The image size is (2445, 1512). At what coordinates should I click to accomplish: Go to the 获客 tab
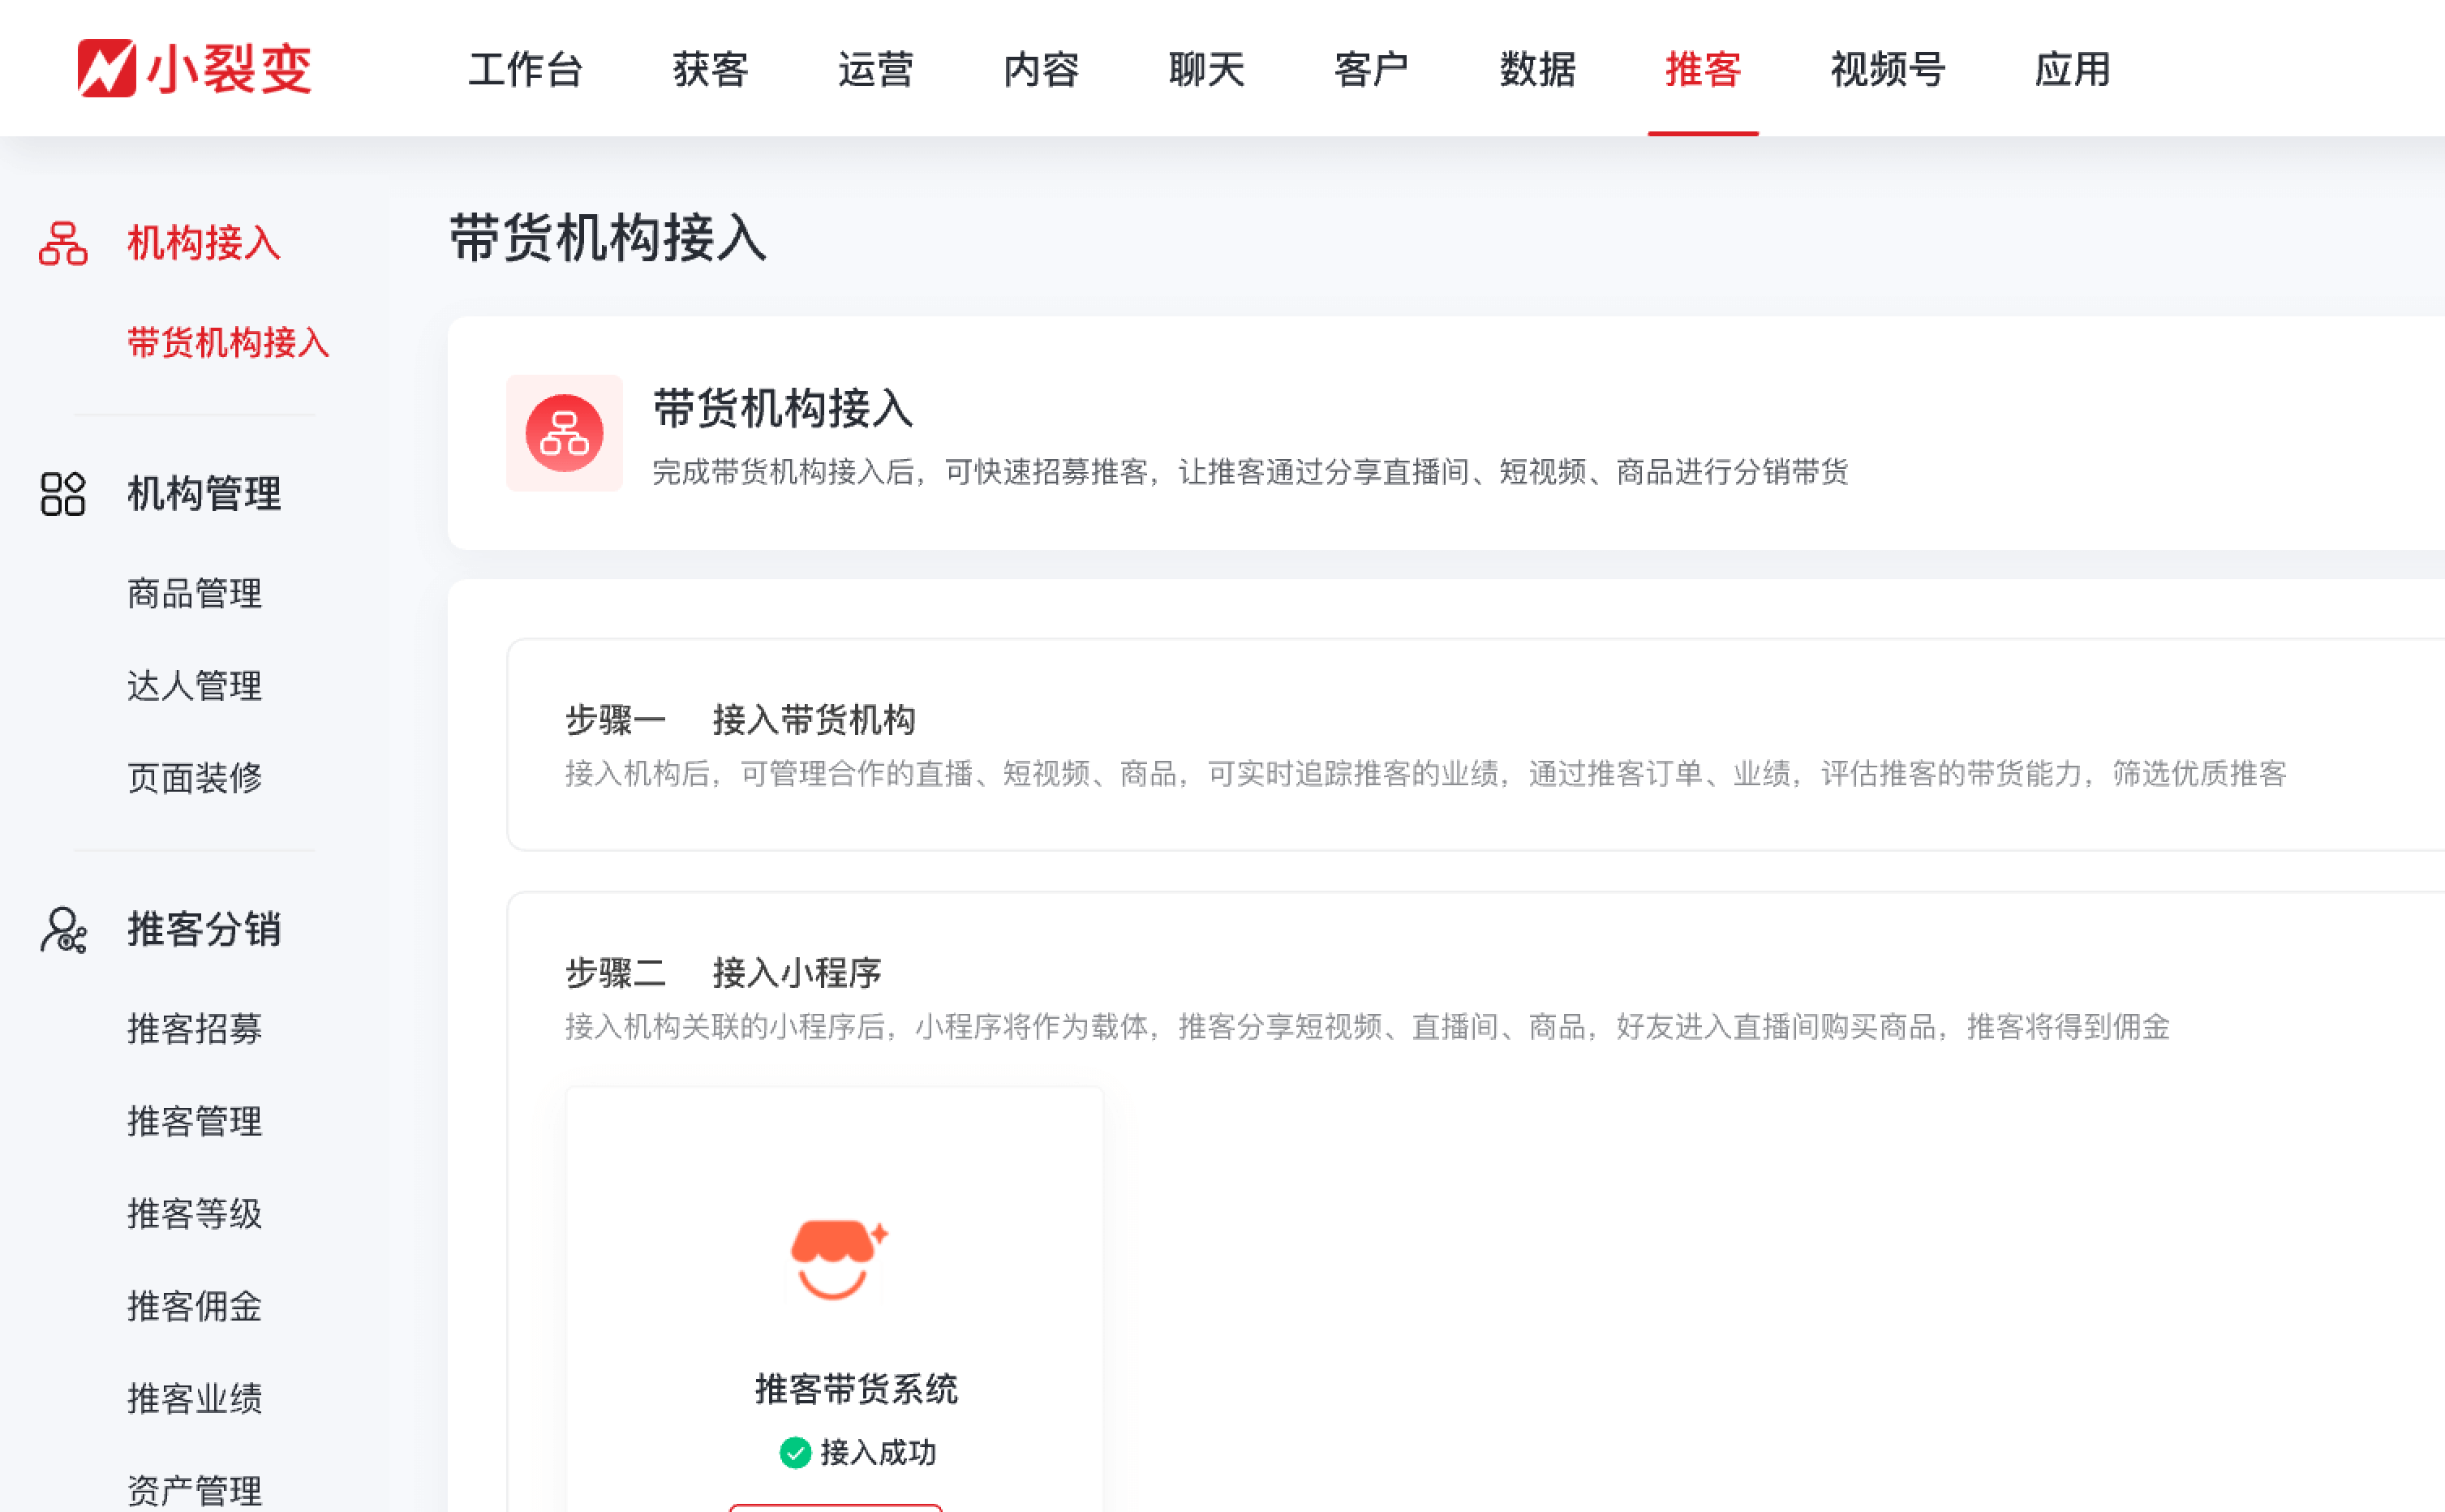click(711, 70)
